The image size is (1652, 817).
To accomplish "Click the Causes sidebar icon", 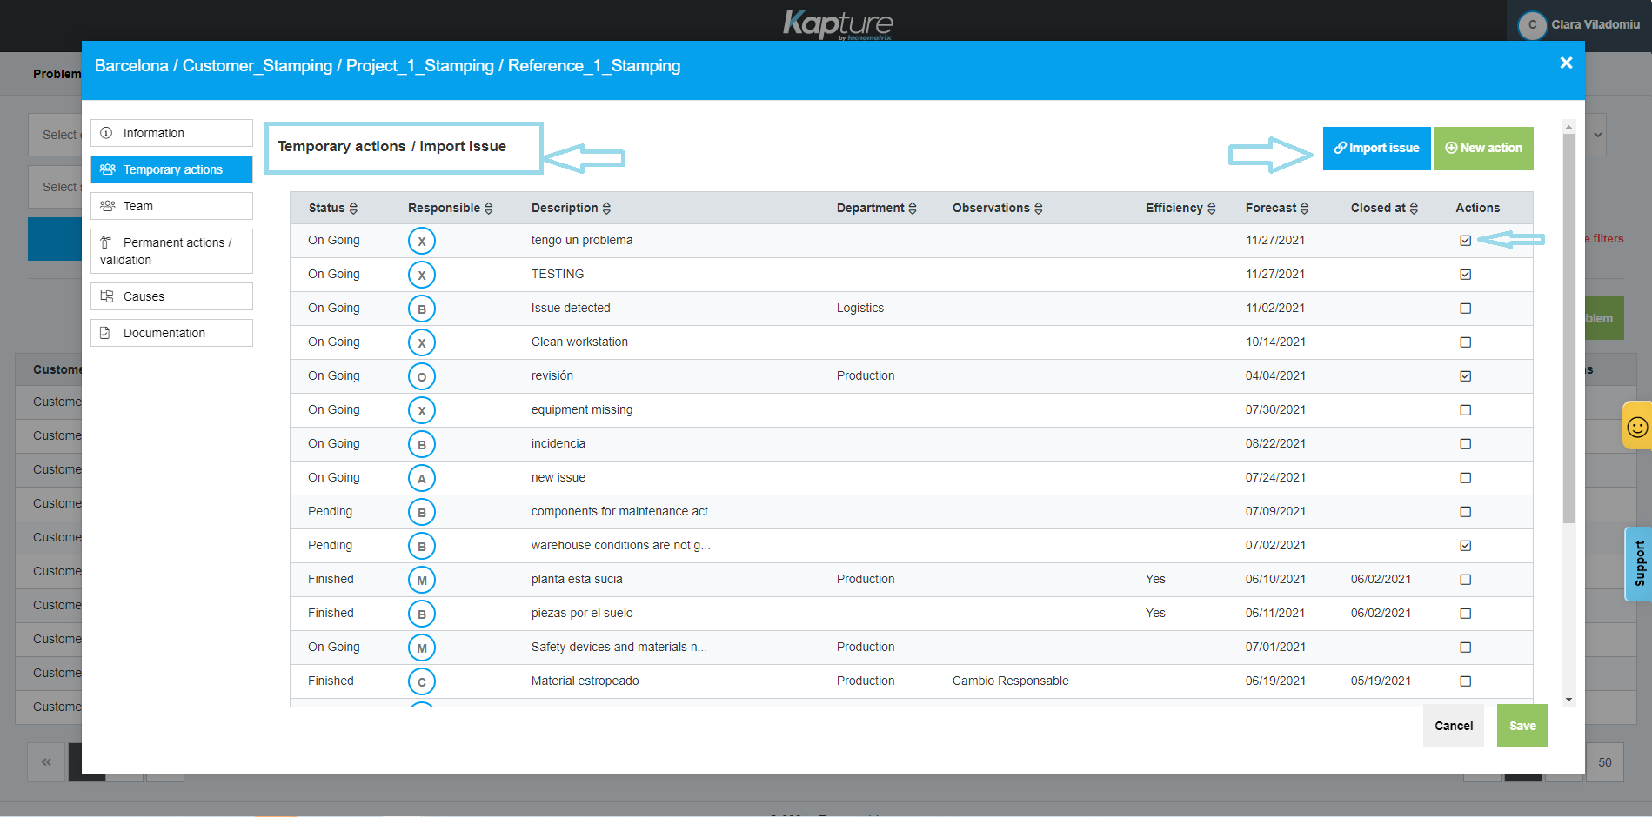I will pyautogui.click(x=106, y=296).
